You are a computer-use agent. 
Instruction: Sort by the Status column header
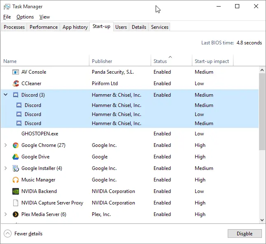171,60
